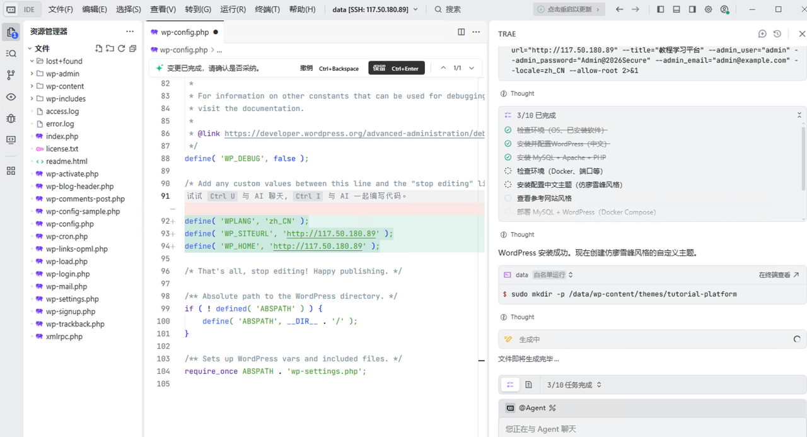Viewport: 807px width, 437px height.
Task: Open the settings gear icon in title bar
Action: [x=709, y=9]
